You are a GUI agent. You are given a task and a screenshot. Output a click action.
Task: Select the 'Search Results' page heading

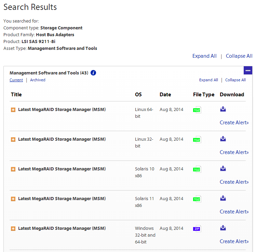coord(30,7)
